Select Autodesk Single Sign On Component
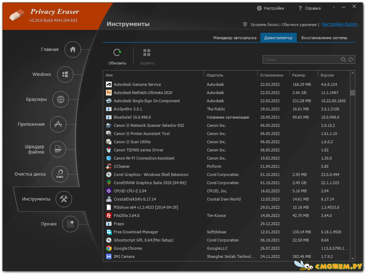 (227, 101)
